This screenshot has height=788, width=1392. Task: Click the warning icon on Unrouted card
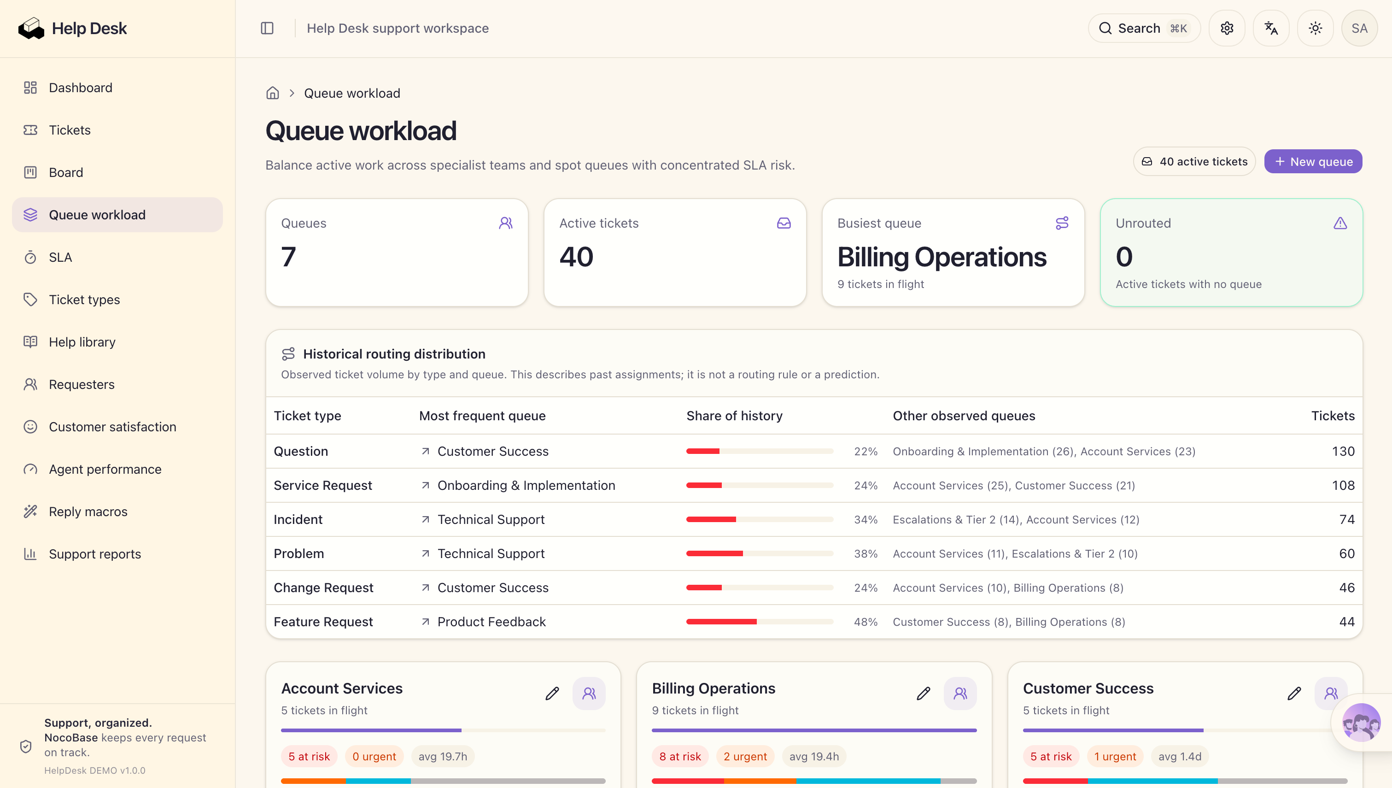[1340, 223]
